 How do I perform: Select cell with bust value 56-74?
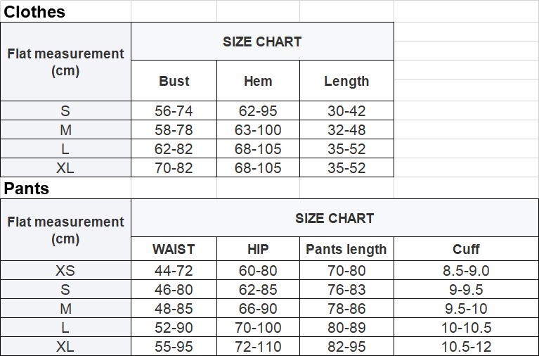[174, 110]
